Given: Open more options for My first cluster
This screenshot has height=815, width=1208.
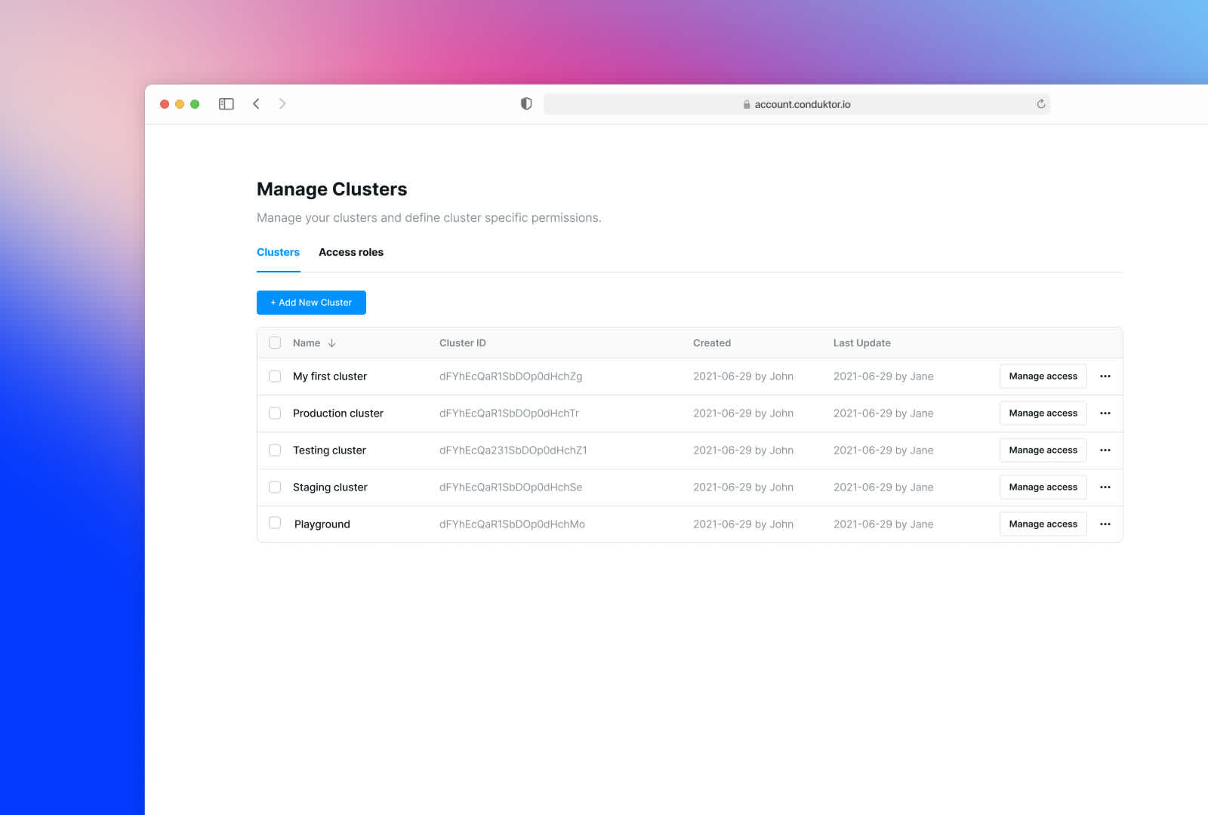Looking at the screenshot, I should click(1105, 377).
